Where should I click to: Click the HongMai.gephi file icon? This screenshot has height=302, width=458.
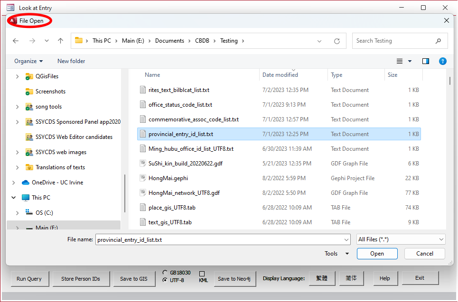[142, 178]
